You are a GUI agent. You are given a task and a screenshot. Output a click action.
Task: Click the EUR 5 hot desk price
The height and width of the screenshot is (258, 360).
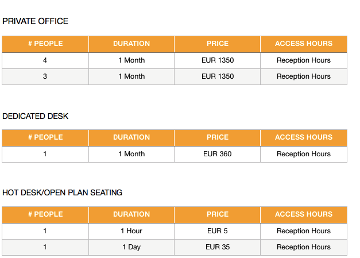click(218, 230)
